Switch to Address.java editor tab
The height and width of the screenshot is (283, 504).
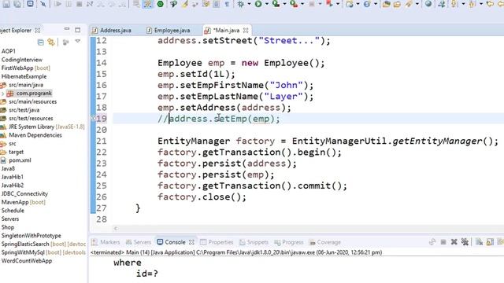pos(112,30)
